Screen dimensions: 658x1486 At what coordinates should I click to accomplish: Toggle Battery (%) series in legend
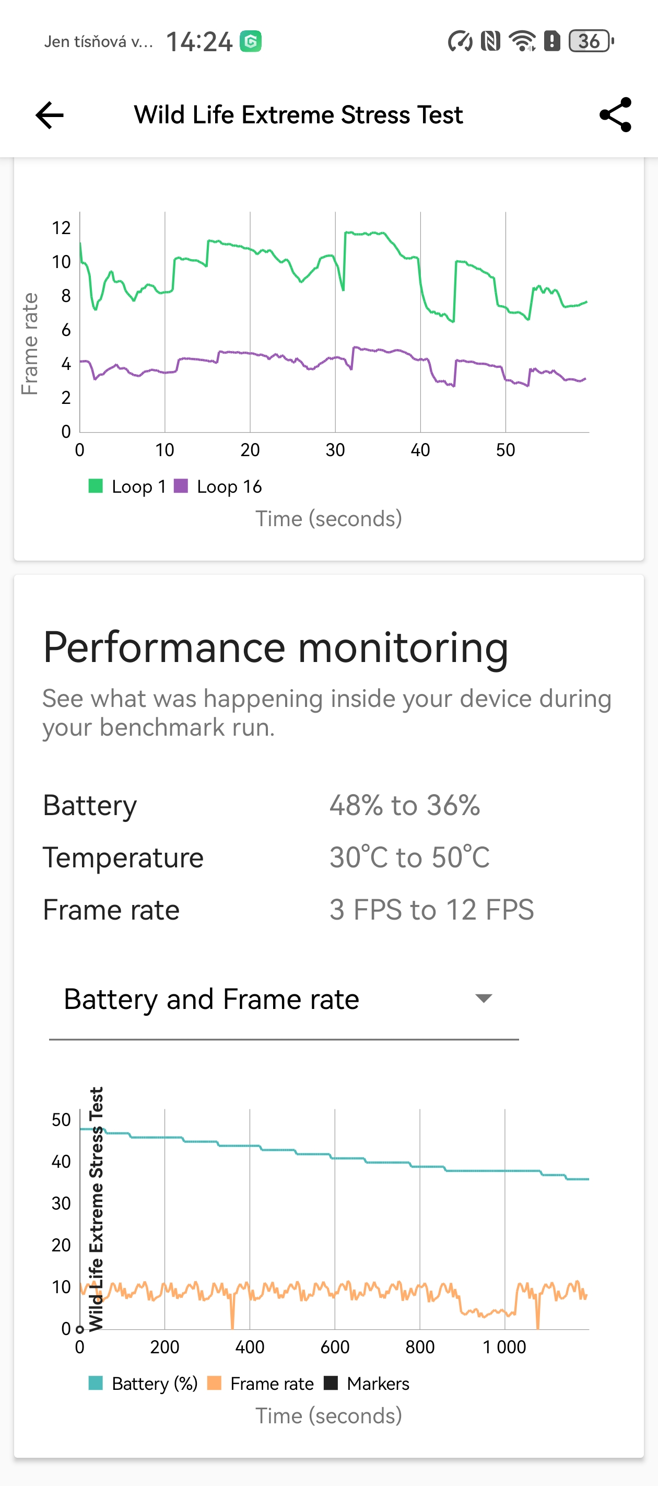tap(143, 1383)
